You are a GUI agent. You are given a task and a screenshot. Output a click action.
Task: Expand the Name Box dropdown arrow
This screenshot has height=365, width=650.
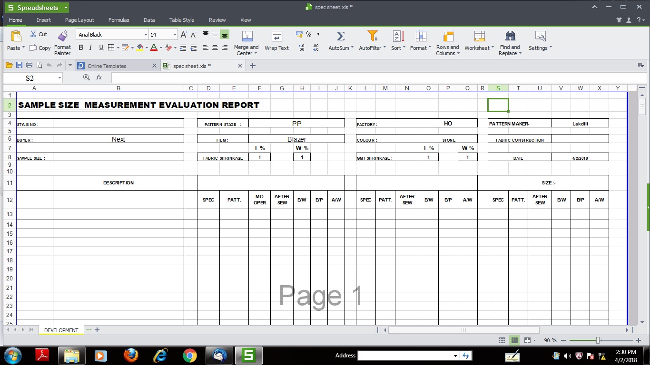(x=59, y=77)
